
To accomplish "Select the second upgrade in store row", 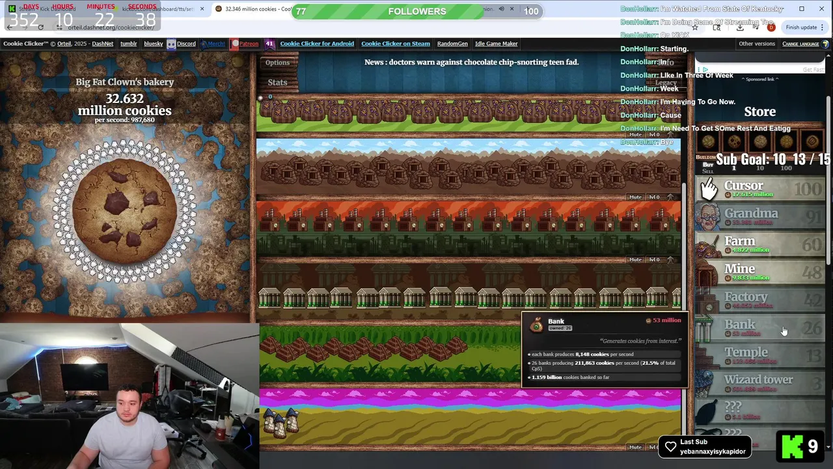I will tap(734, 141).
